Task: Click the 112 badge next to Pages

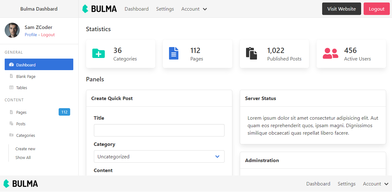Action: 64,112
